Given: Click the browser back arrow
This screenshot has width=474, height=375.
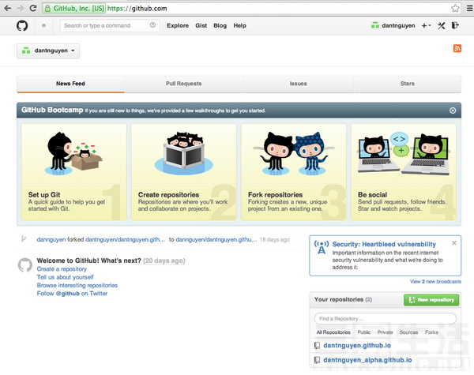Looking at the screenshot, I should [x=8, y=8].
